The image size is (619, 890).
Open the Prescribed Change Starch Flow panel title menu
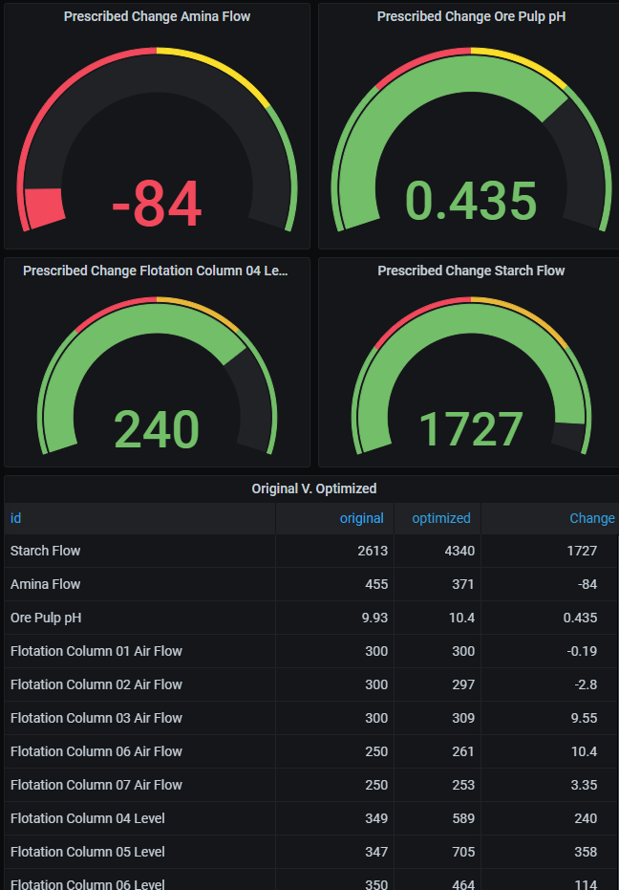coord(471,271)
